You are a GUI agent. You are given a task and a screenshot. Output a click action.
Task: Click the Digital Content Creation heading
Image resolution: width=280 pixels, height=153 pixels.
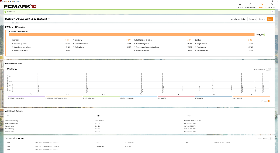pos(143,40)
